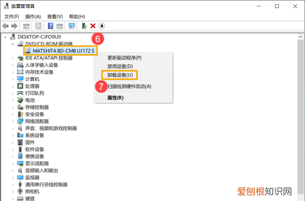
Task: Expand the 音频输入和输出 node
Action: tap(13, 171)
